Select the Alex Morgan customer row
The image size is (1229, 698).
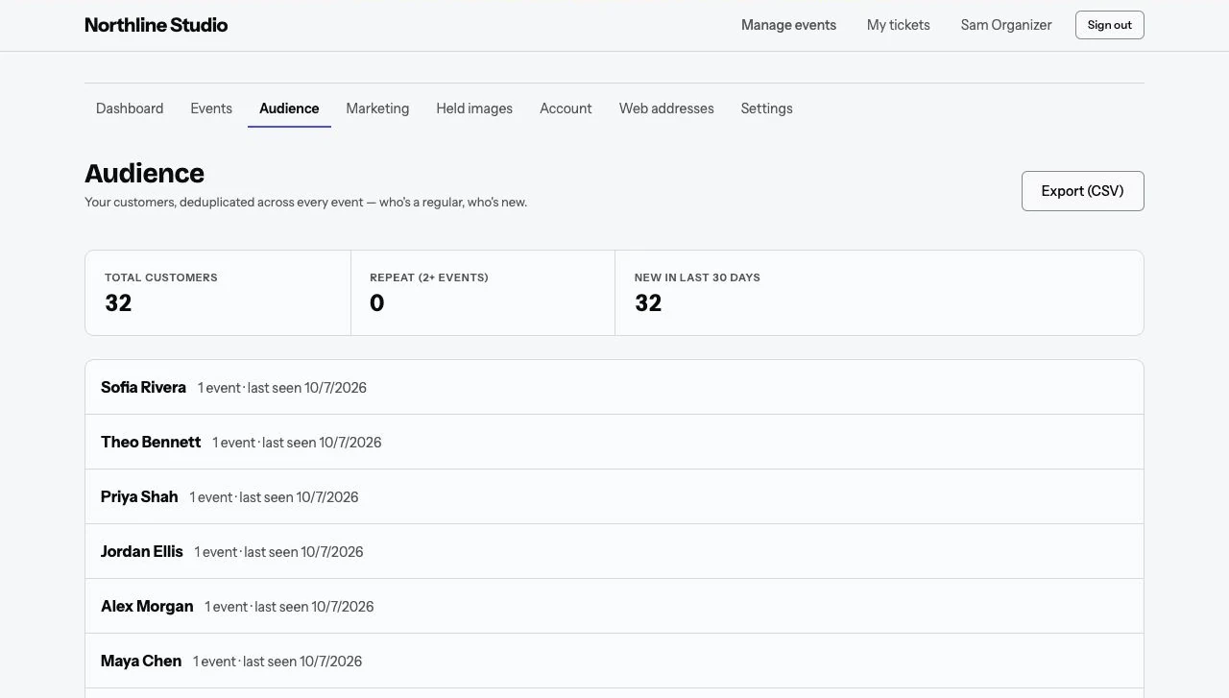click(614, 606)
